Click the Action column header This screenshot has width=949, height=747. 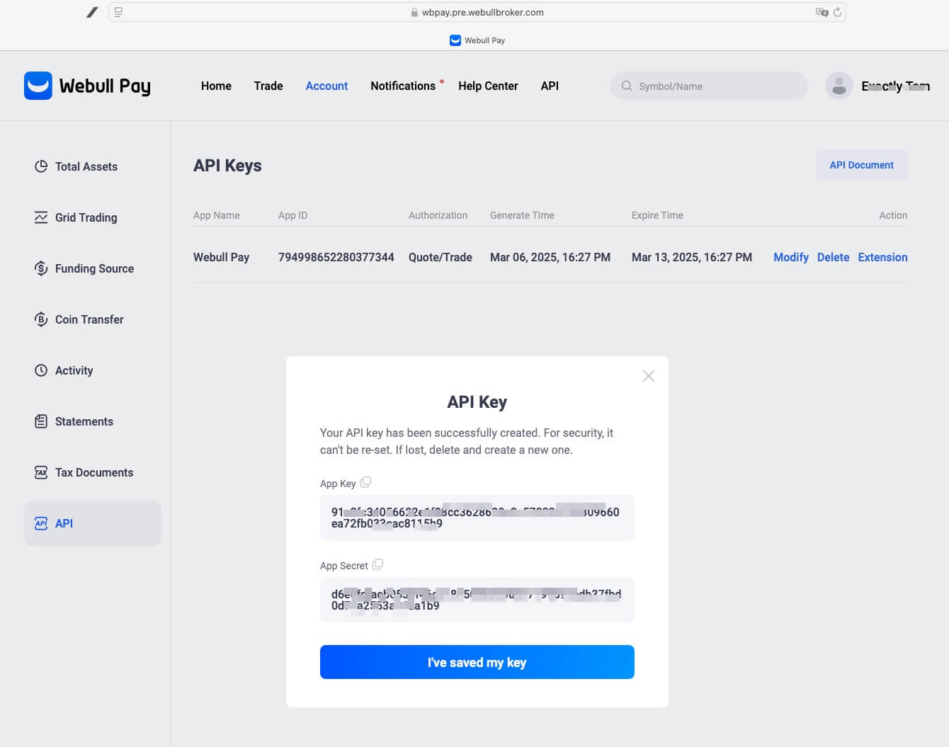[893, 215]
